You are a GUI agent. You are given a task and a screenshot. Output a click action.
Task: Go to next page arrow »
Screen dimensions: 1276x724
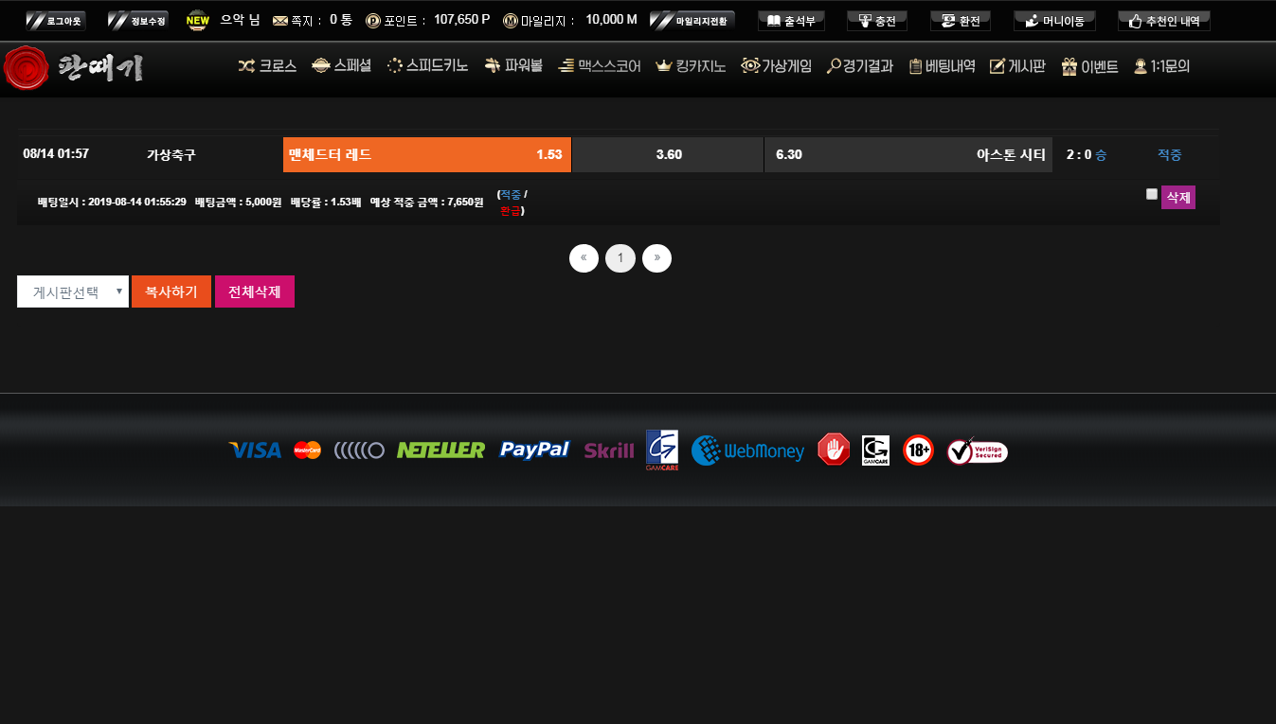pyautogui.click(x=656, y=257)
